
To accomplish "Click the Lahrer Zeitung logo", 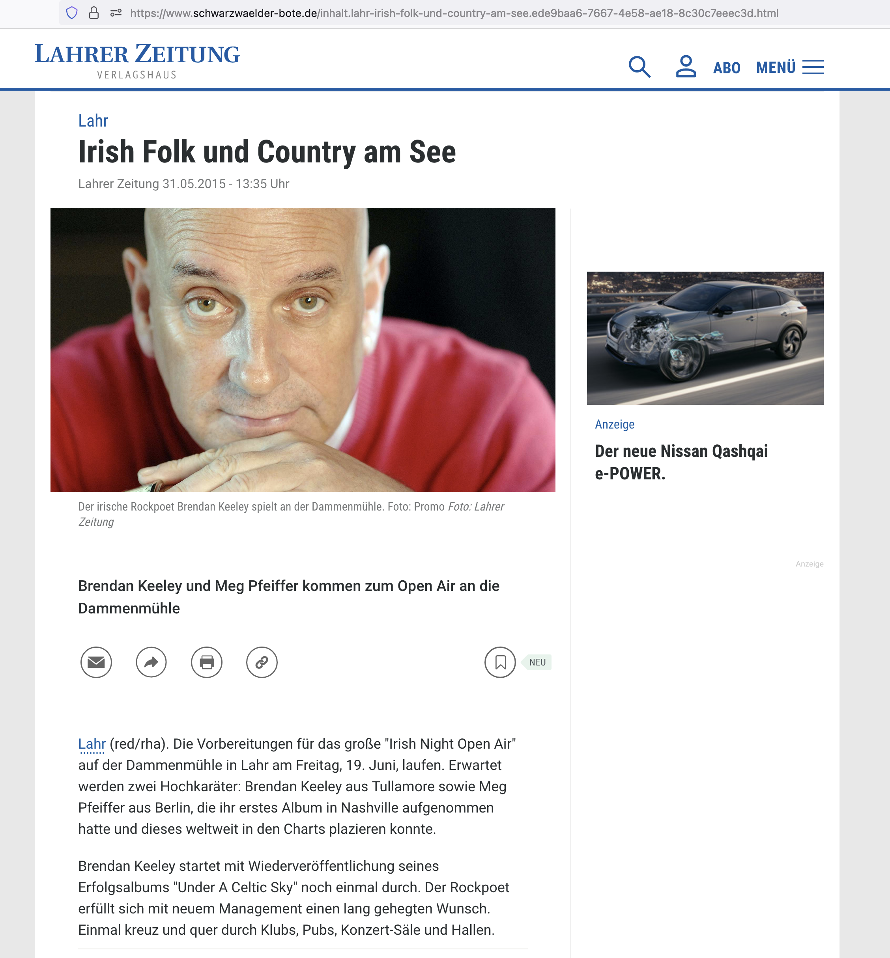I will [x=137, y=60].
